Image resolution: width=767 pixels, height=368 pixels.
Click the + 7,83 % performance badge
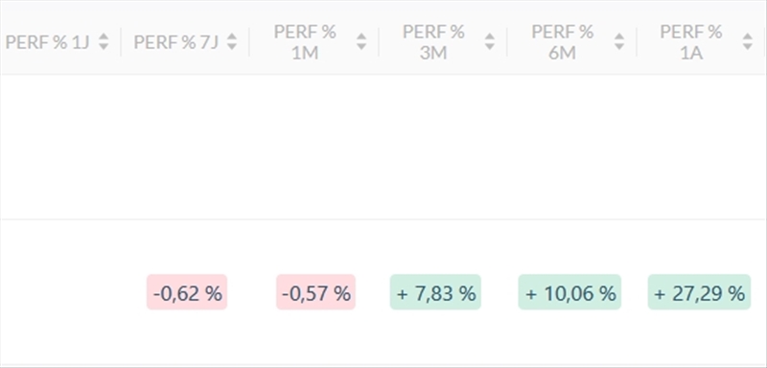click(x=435, y=292)
